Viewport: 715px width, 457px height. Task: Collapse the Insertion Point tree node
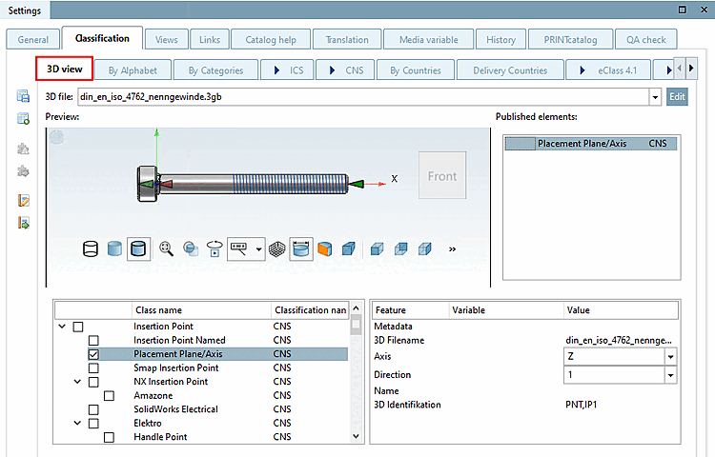[x=63, y=327]
